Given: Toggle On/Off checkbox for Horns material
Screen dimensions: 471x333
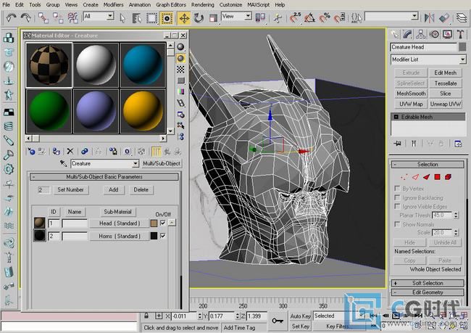Looking at the screenshot, I should point(163,236).
